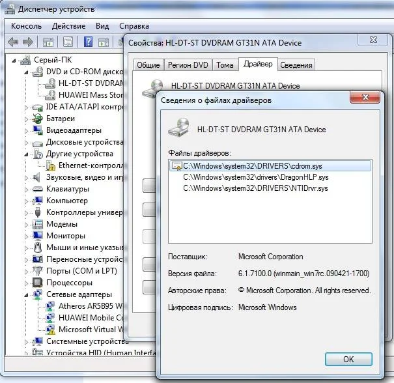
Task: Select HUAWEI Mobile Connect adapter
Action: [x=91, y=318]
